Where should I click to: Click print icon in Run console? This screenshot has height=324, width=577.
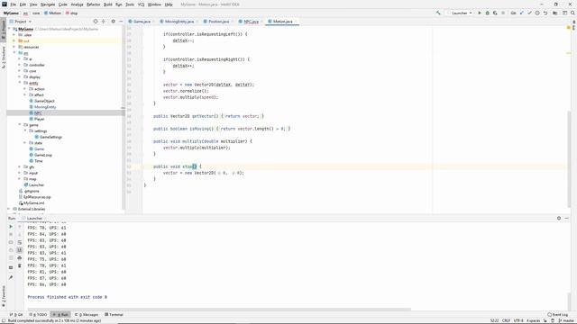20,258
